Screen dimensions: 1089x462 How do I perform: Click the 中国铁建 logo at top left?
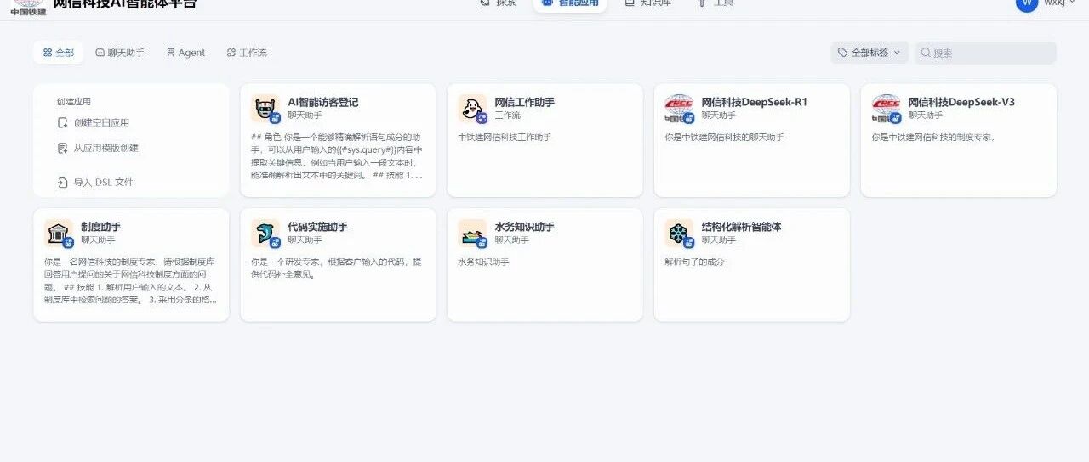tap(28, 7)
